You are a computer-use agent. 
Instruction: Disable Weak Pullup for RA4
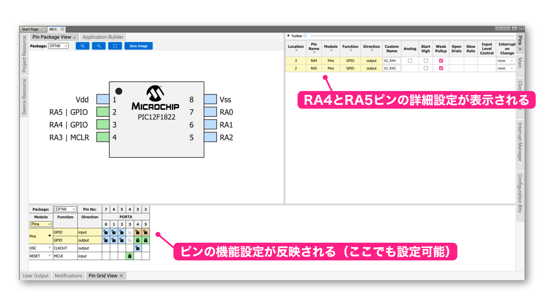click(x=441, y=61)
